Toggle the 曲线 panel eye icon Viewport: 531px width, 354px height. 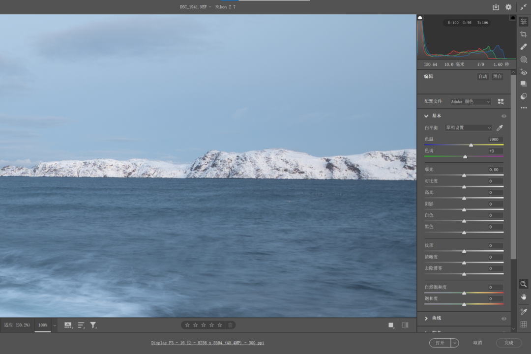tap(503, 319)
